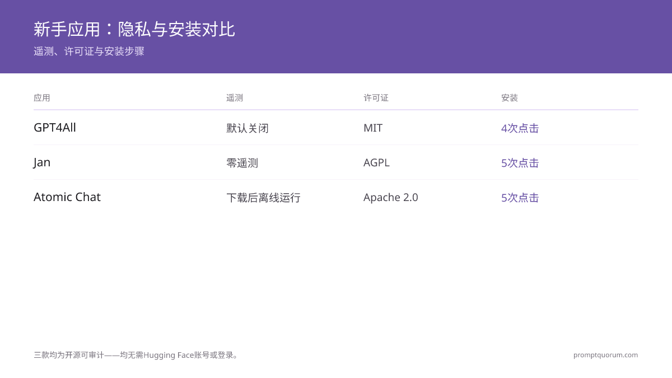
Task: Click the 安装 column header
Action: [510, 98]
